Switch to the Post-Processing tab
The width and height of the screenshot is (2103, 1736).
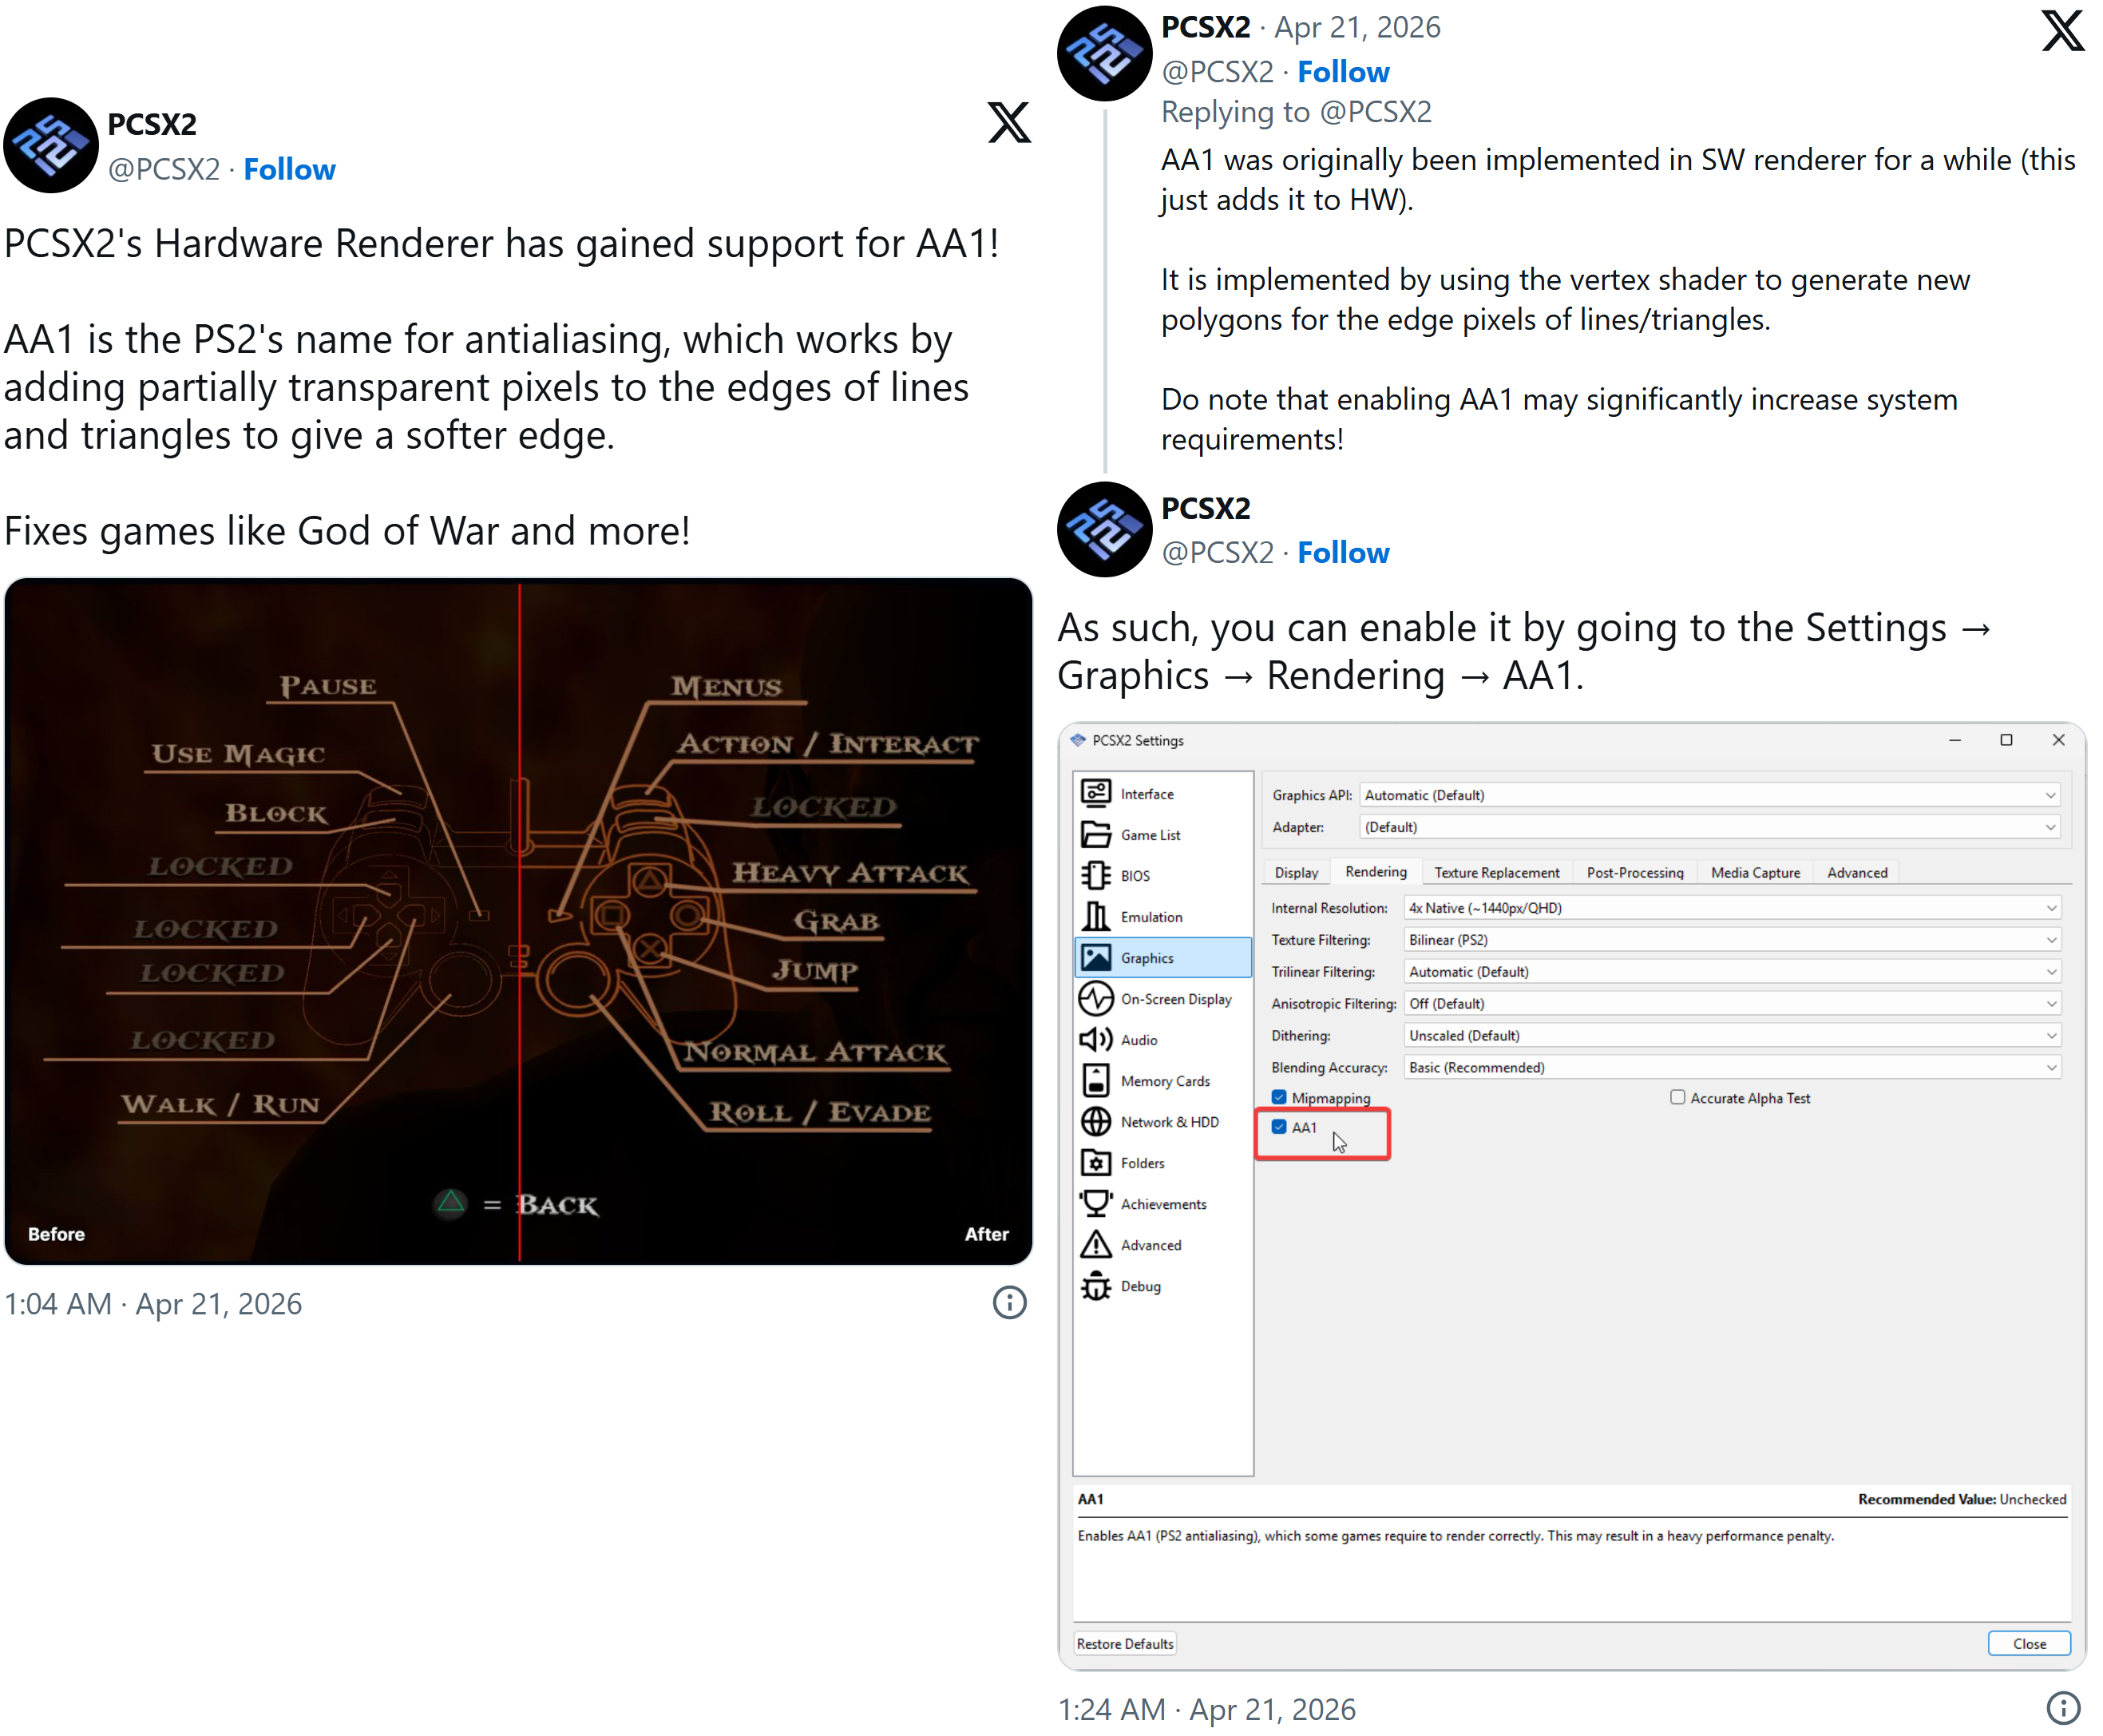pyautogui.click(x=1634, y=872)
